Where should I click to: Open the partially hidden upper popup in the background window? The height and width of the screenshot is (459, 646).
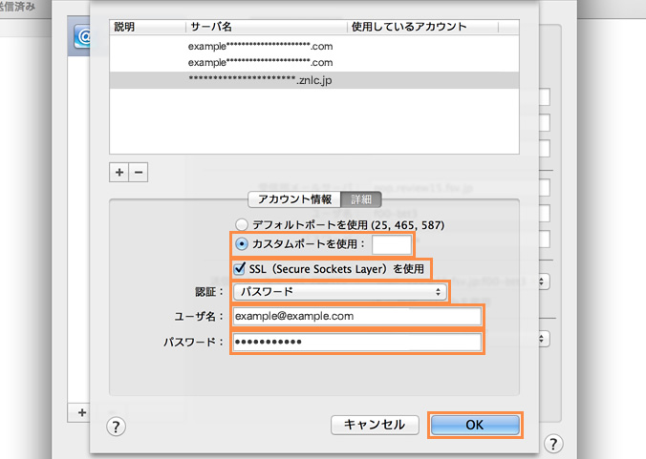tap(545, 282)
